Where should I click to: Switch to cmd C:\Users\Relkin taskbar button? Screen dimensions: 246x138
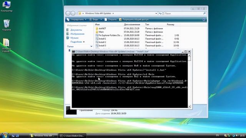[72, 136]
